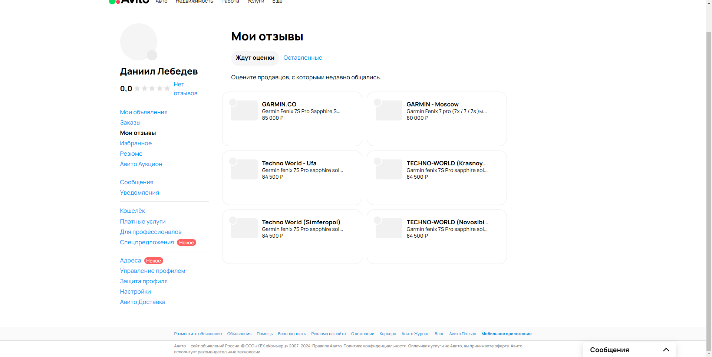712x357 pixels.
Task: Click the Garmin Fenix 7 pro (7x / 7 / 7s) title
Action: 446,112
